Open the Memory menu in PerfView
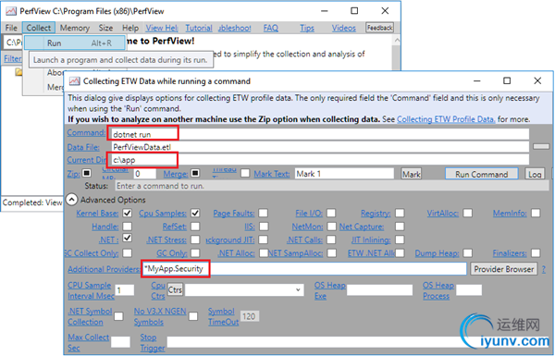 pyautogui.click(x=74, y=28)
